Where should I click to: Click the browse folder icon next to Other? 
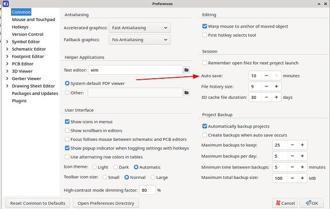(187, 93)
